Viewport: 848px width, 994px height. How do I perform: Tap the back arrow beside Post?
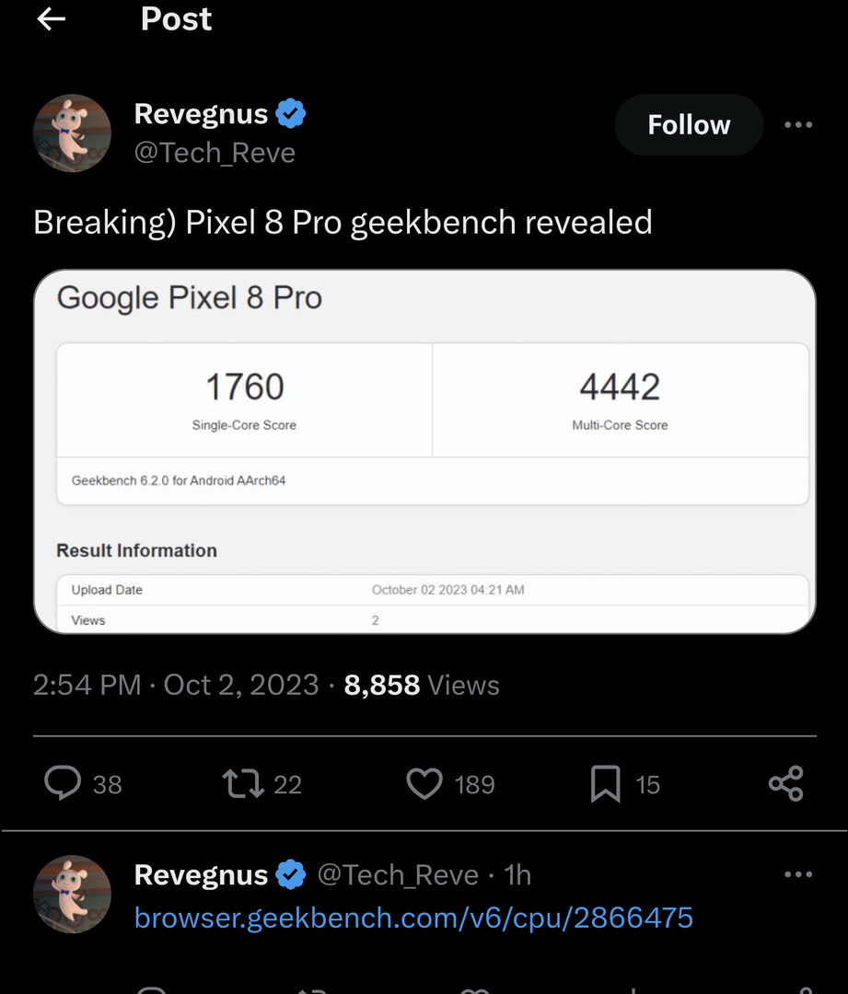pos(52,18)
